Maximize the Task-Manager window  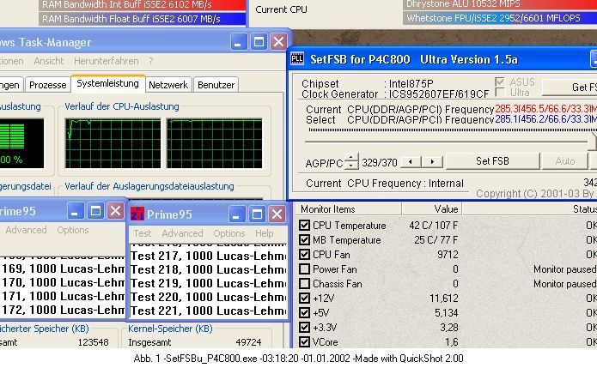point(259,42)
